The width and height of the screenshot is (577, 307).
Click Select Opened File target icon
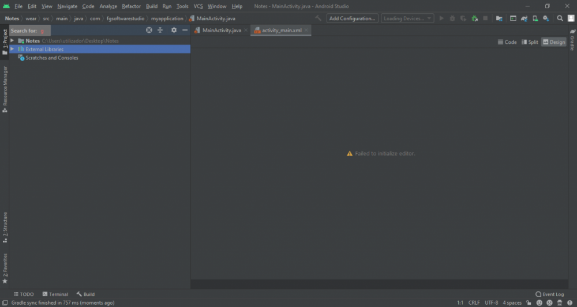[x=149, y=30]
